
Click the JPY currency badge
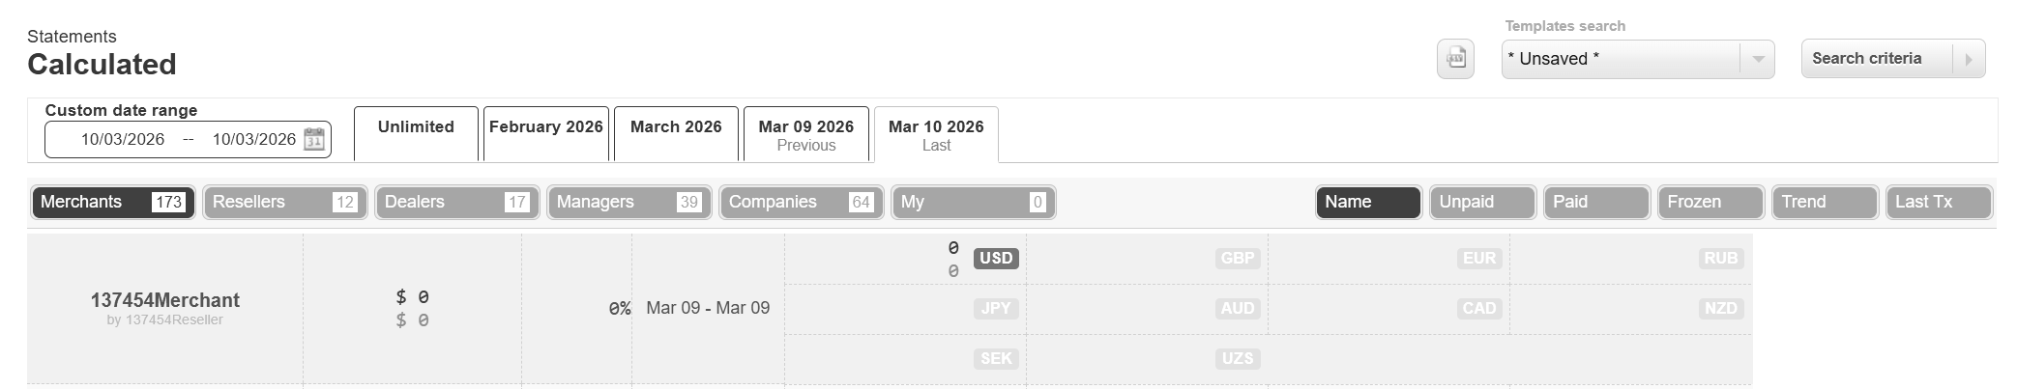click(x=996, y=309)
